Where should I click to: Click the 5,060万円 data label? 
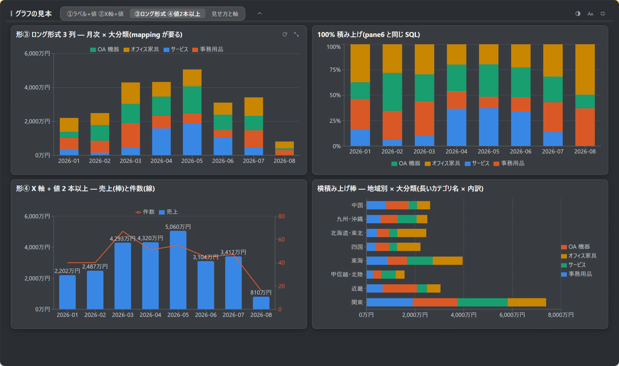tap(178, 227)
